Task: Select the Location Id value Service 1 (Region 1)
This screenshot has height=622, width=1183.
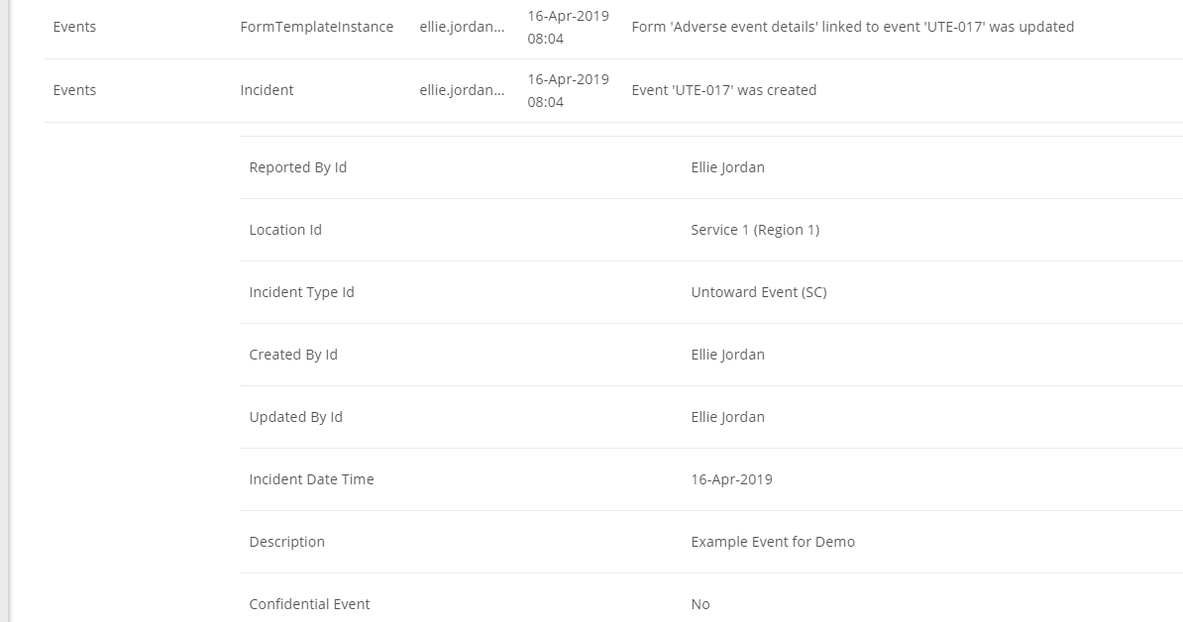Action: tap(755, 230)
